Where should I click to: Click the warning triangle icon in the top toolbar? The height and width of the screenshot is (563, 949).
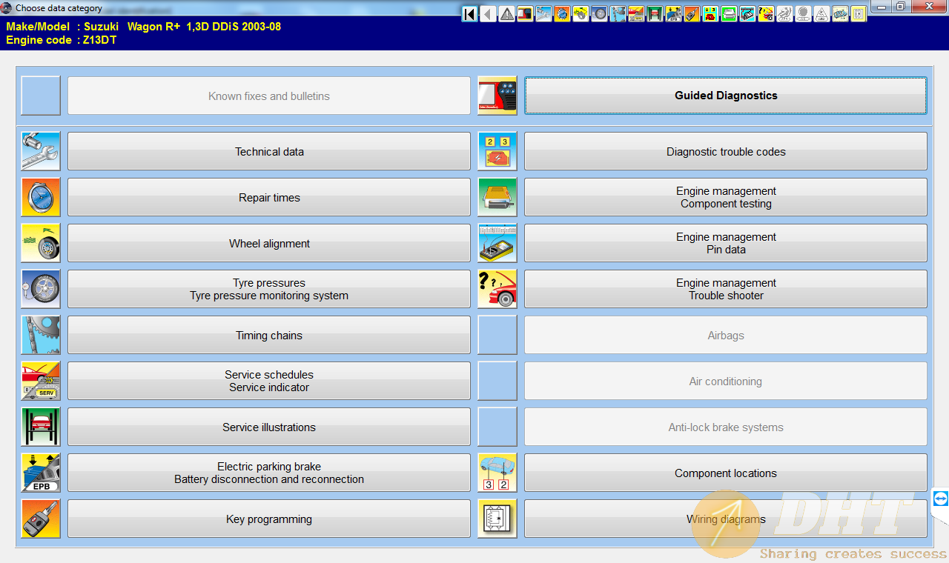[x=506, y=14]
